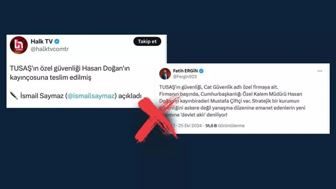Open the @halktvcomtr handle
Screen dimensions: 336x189
50,49
